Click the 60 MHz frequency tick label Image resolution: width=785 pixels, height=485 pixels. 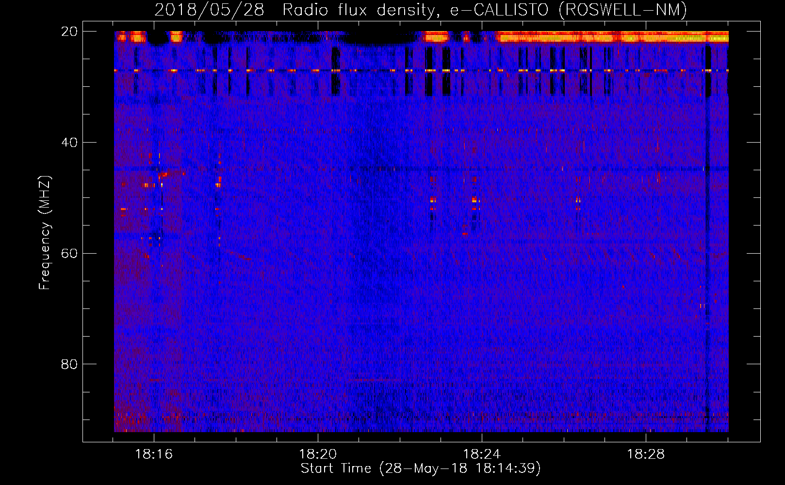(69, 253)
